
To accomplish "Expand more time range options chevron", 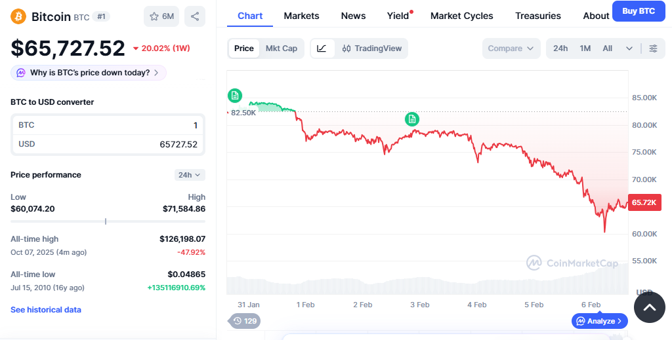I will coord(629,48).
